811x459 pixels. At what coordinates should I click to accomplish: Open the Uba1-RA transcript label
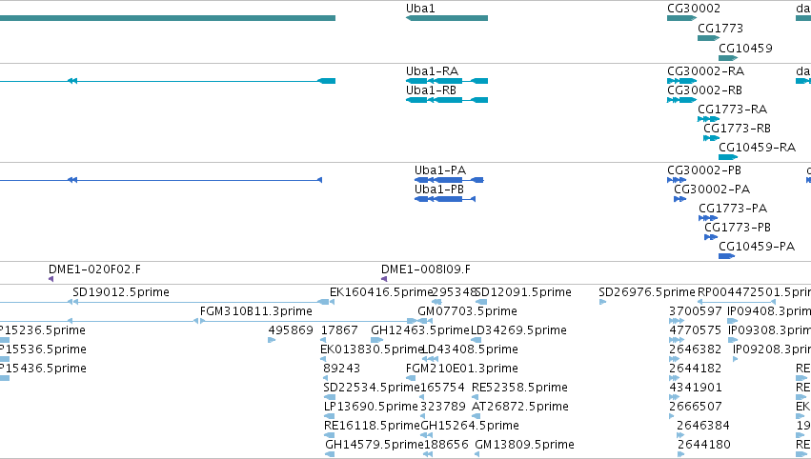pos(433,71)
